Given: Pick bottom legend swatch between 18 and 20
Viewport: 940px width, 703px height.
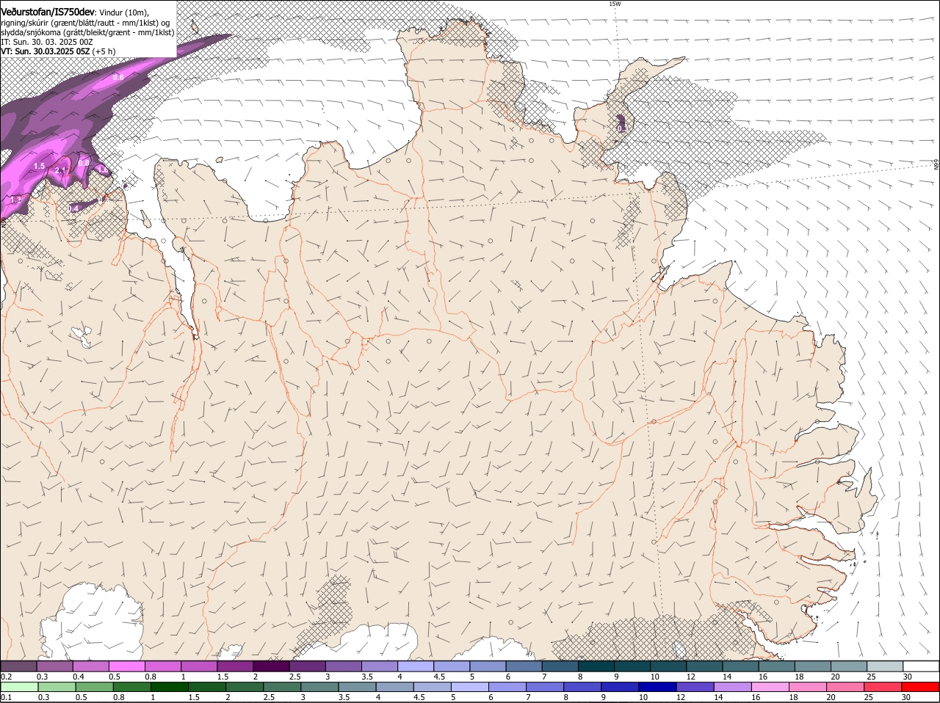Looking at the screenshot, I should click(x=808, y=688).
